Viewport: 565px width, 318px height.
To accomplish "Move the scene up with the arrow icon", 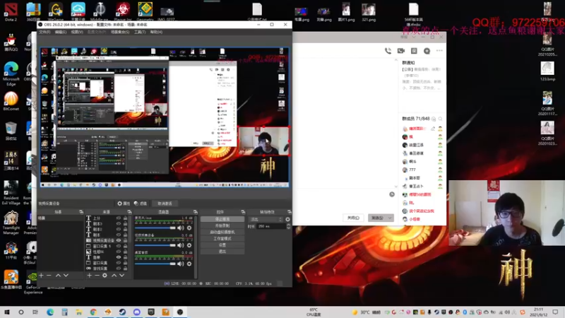I will click(x=58, y=276).
